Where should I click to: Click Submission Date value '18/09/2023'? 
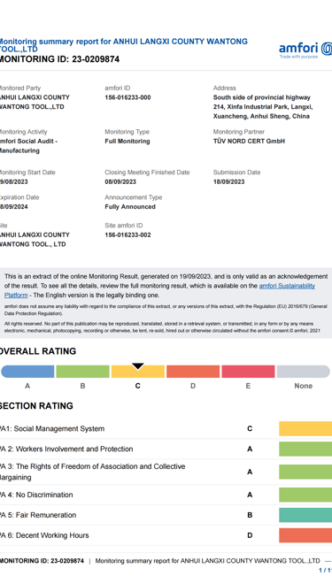(228, 181)
